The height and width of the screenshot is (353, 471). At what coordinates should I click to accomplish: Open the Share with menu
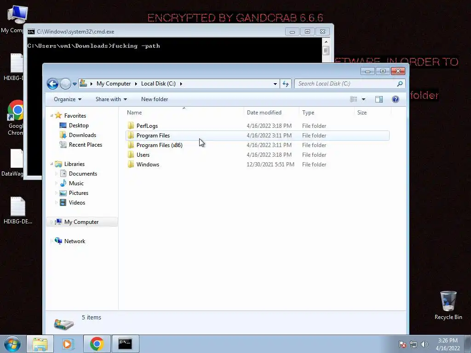click(111, 99)
